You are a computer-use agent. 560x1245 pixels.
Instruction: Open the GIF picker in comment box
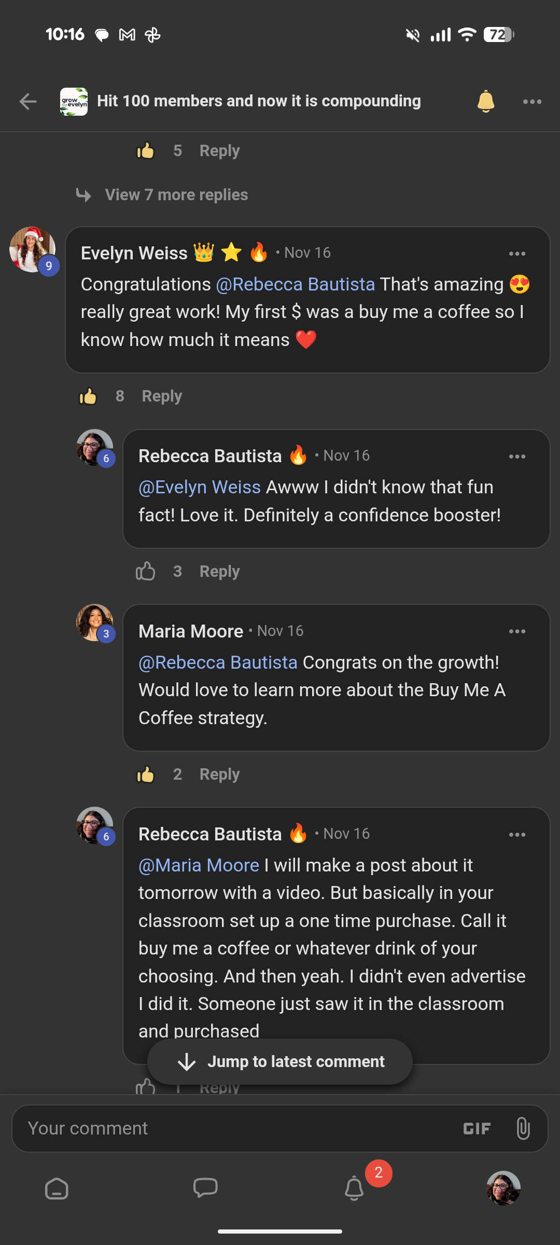[477, 1129]
